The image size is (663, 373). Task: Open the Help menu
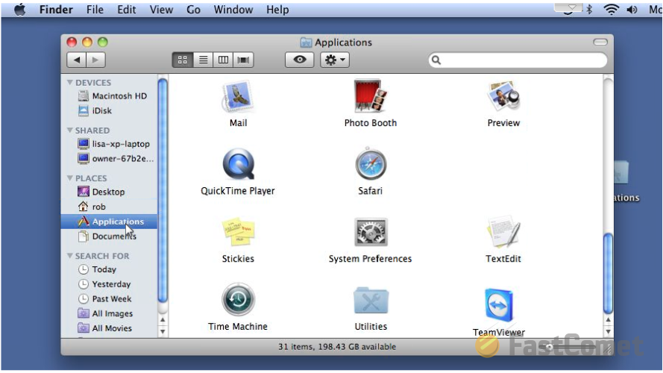[x=277, y=9]
